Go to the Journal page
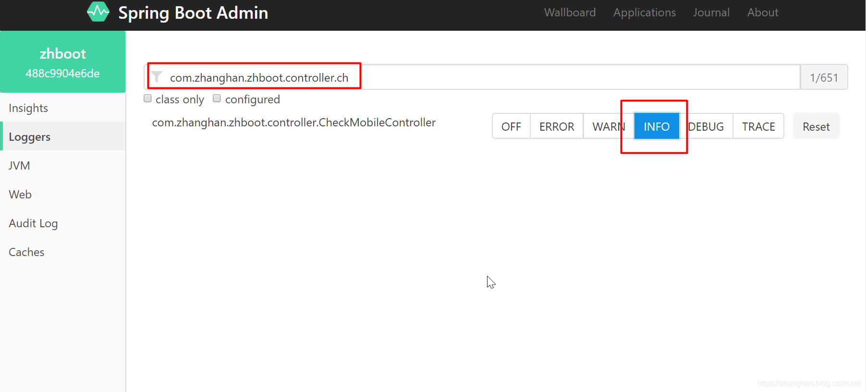This screenshot has height=392, width=866. pyautogui.click(x=711, y=12)
